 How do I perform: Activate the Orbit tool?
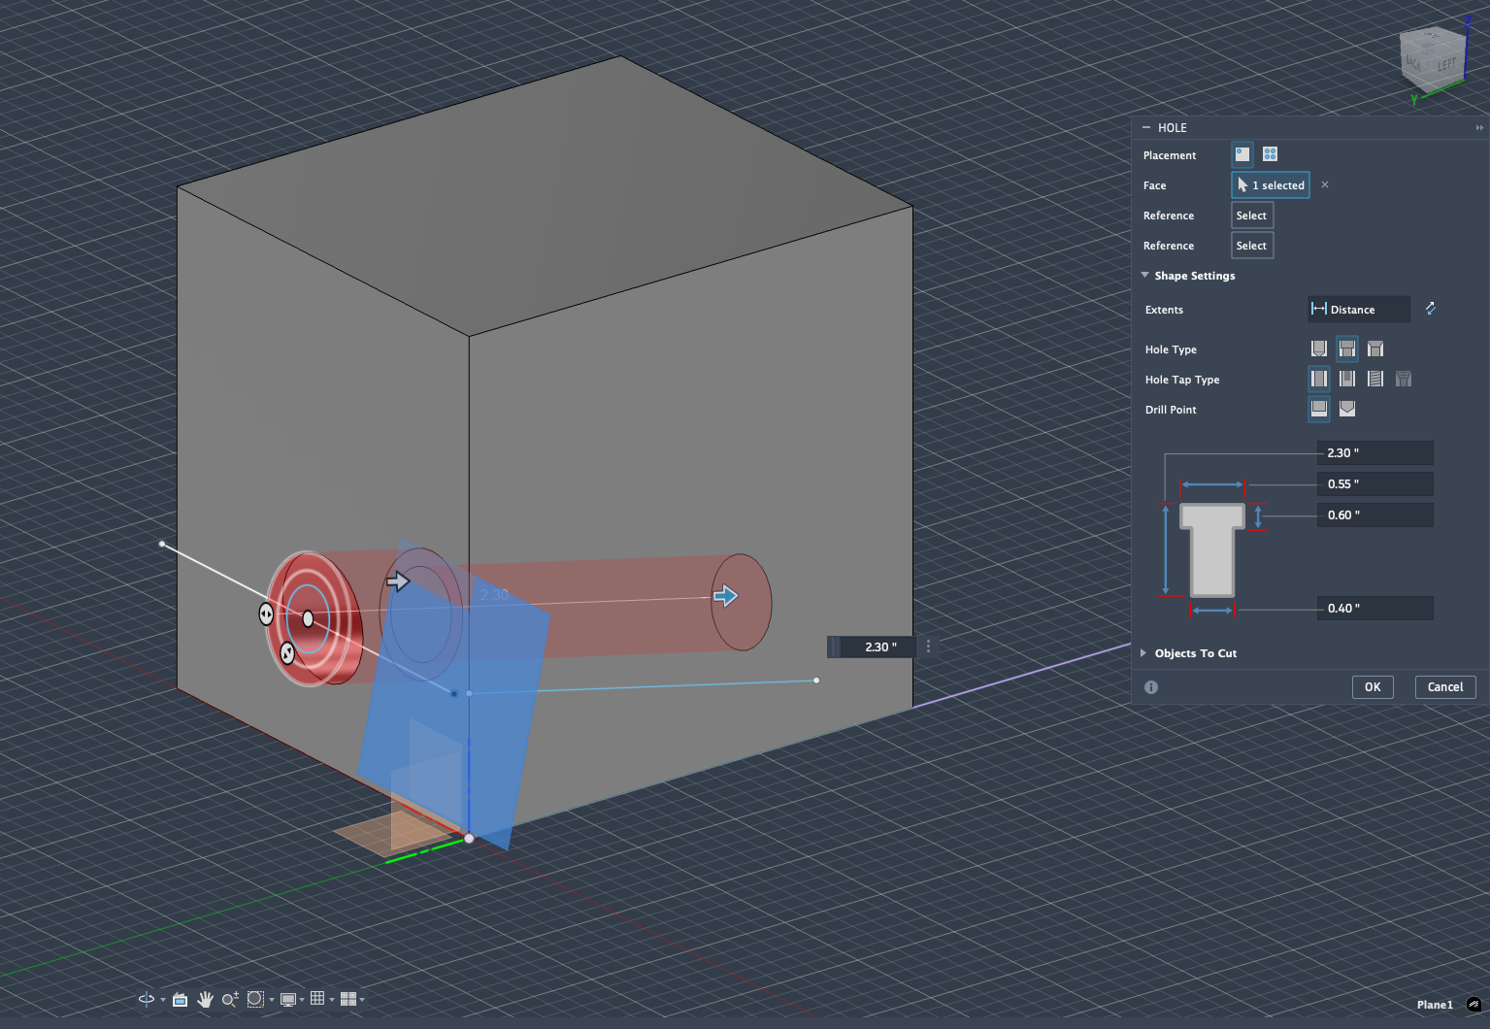pyautogui.click(x=146, y=999)
